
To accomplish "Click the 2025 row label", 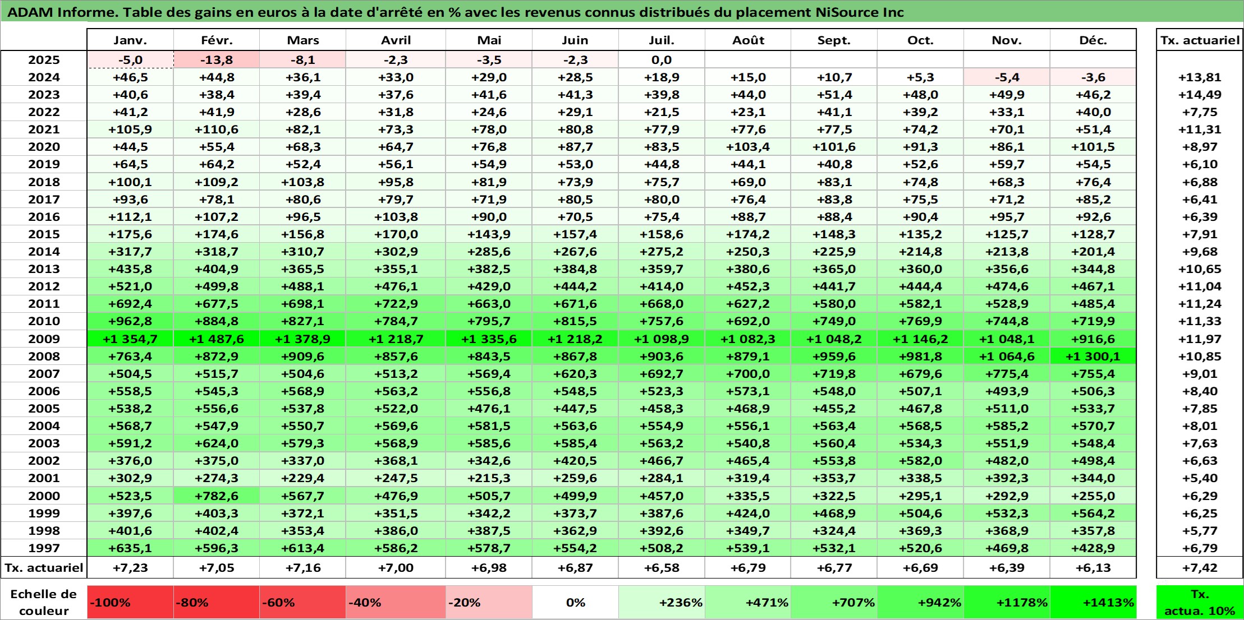I will [x=44, y=60].
